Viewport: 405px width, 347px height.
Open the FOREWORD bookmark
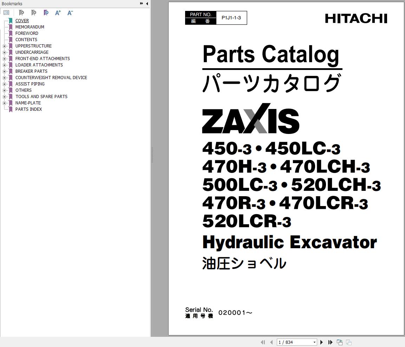pos(27,33)
